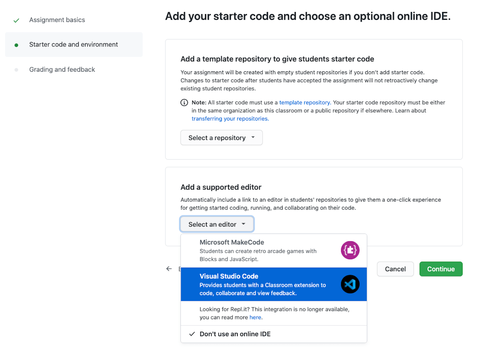Viewport: 481px width, 349px height.
Task: Click the Visual Studio Code logo icon
Action: coord(350,284)
